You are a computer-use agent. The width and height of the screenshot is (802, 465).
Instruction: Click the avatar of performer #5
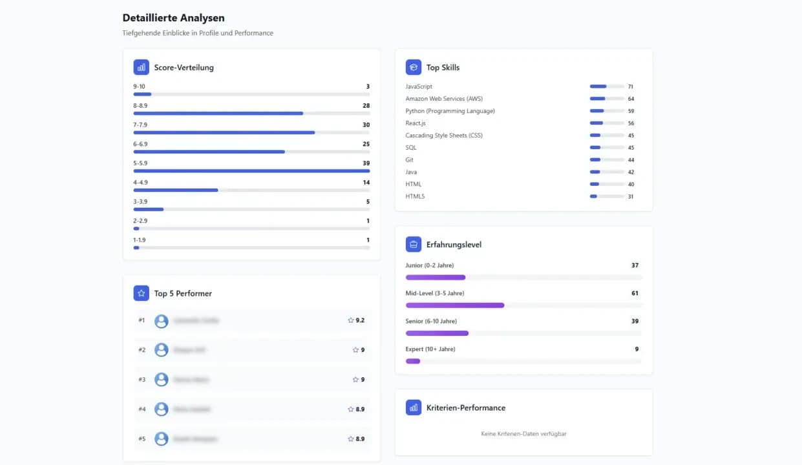coord(162,439)
